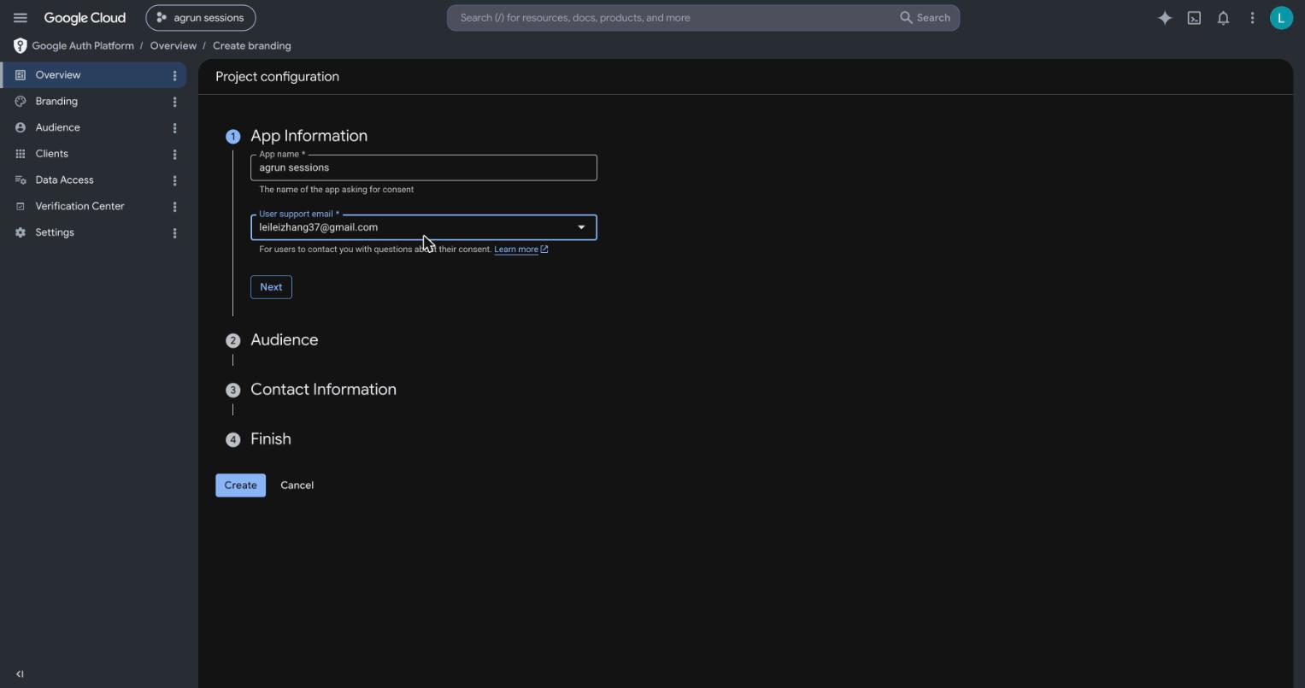Open Gemini AI assistant sparkle icon

pos(1165,18)
